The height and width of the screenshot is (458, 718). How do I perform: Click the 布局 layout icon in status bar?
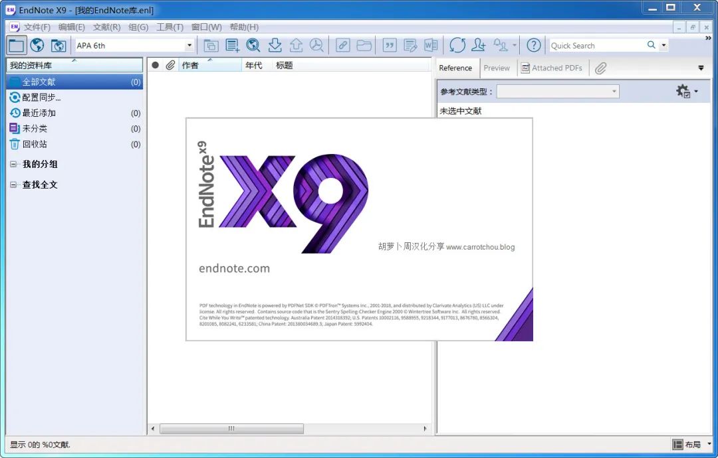click(x=677, y=444)
